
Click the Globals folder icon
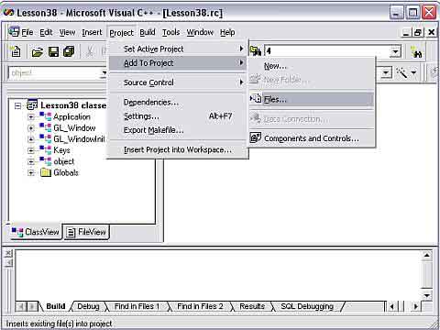pos(46,172)
